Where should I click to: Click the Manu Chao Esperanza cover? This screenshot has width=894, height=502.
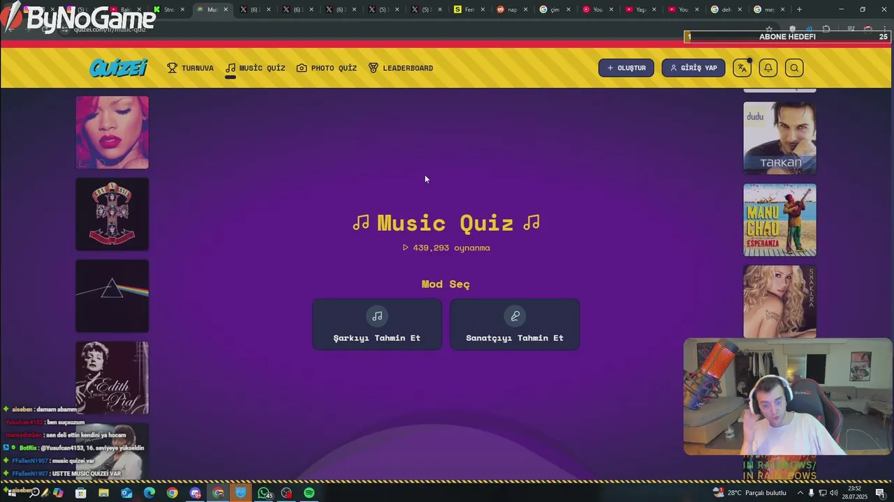[779, 220]
